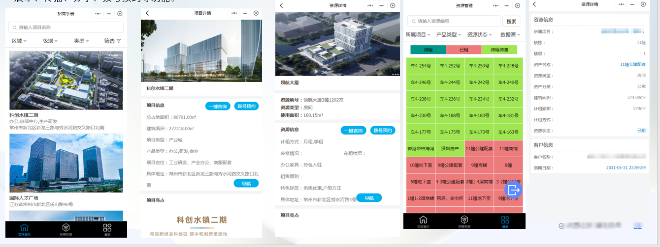Expand 资源状态 dropdown in 资源管理
Screen dimensions: 660x247
(x=480, y=35)
